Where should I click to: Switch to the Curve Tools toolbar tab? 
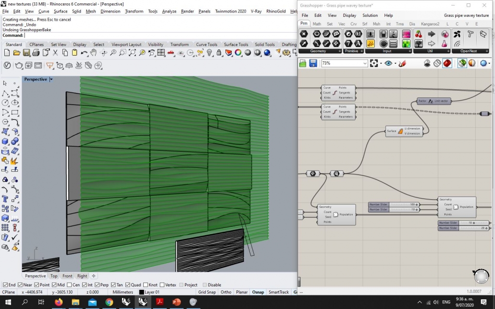point(206,45)
